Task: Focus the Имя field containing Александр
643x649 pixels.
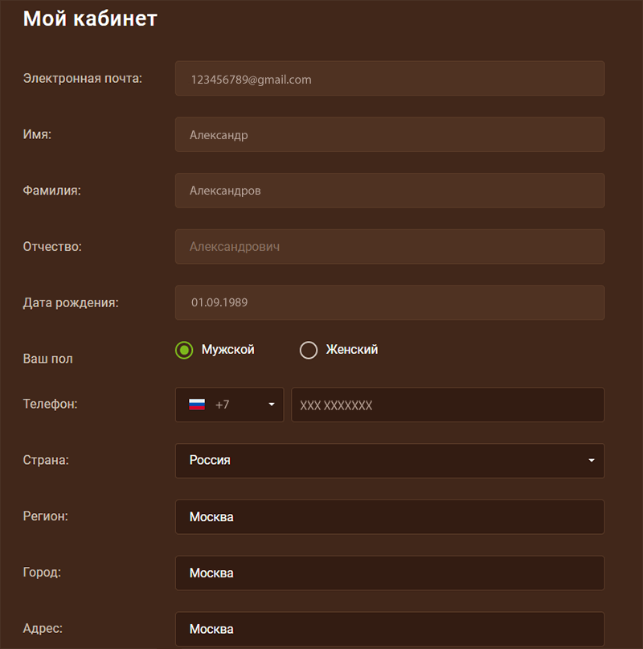Action: (389, 135)
